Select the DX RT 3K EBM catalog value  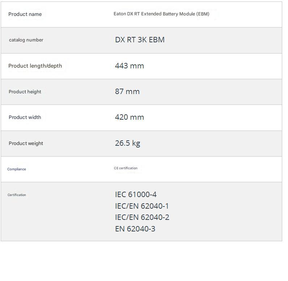tap(140, 40)
